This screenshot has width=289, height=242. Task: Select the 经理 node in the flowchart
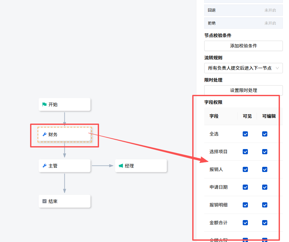tap(141, 166)
